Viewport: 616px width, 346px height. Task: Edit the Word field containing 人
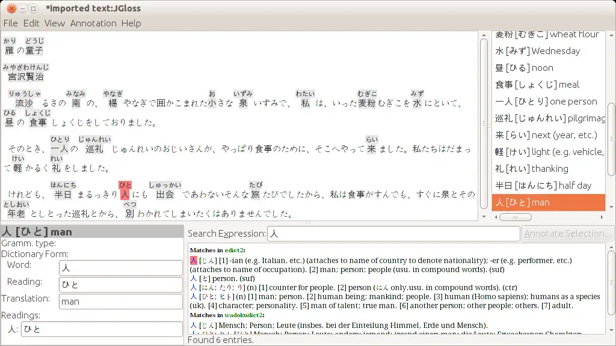120,268
